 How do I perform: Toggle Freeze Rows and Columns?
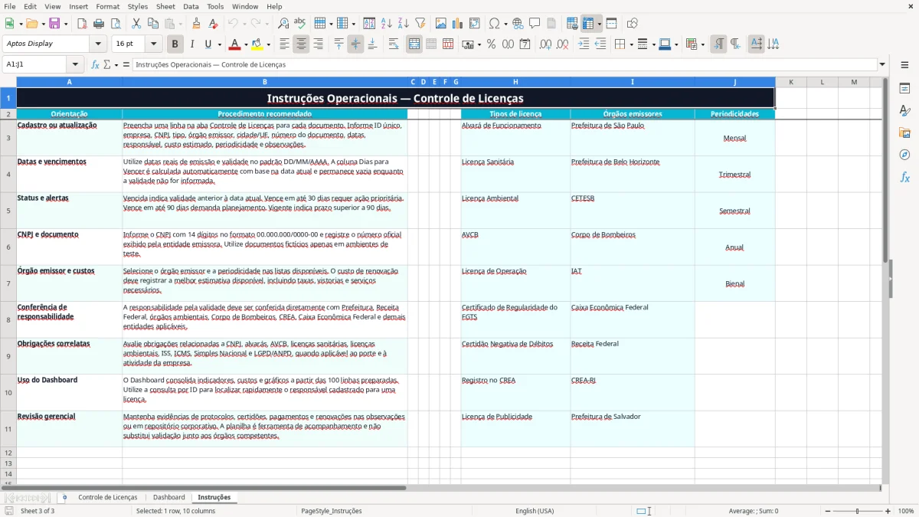point(588,24)
